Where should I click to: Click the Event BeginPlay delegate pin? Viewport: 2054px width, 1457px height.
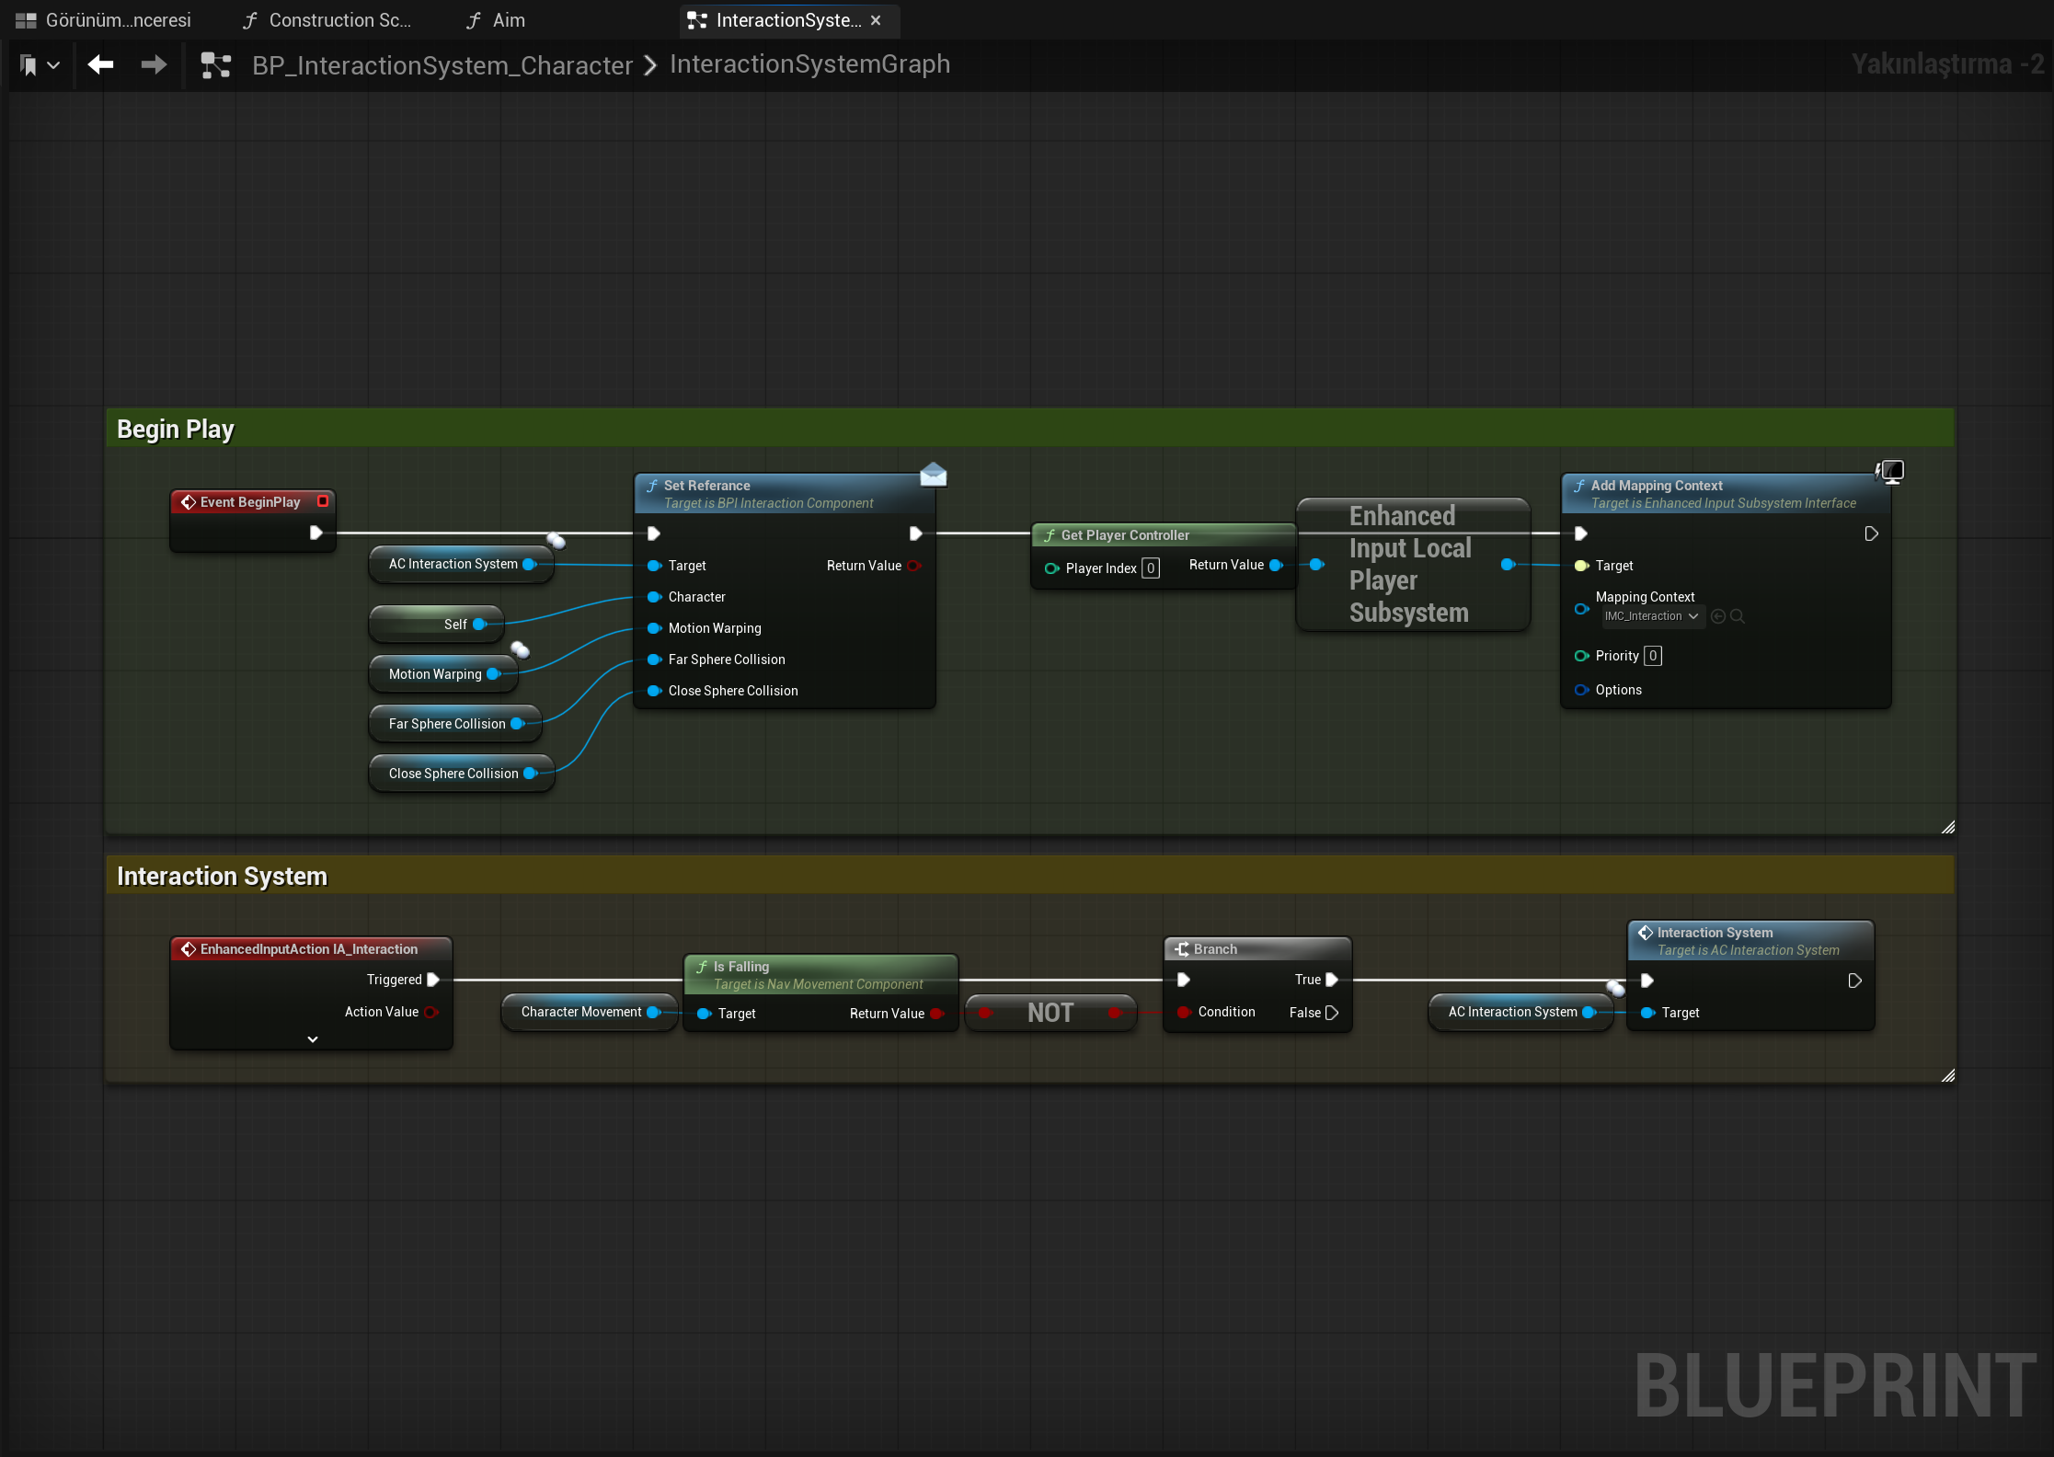coord(323,501)
